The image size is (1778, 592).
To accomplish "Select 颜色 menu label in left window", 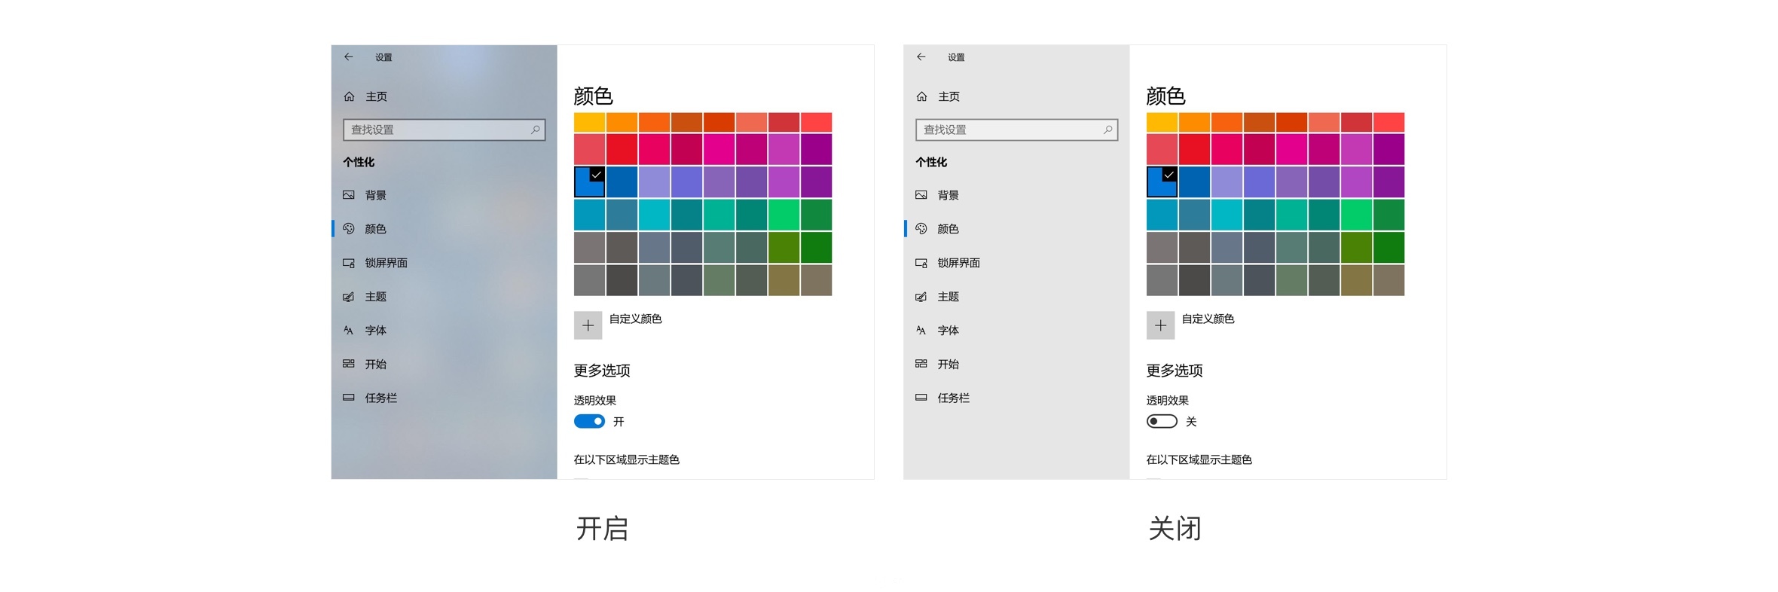I will tap(375, 229).
